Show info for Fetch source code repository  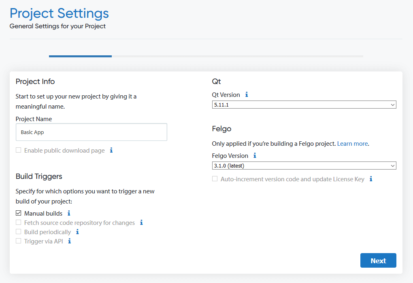tap(141, 222)
